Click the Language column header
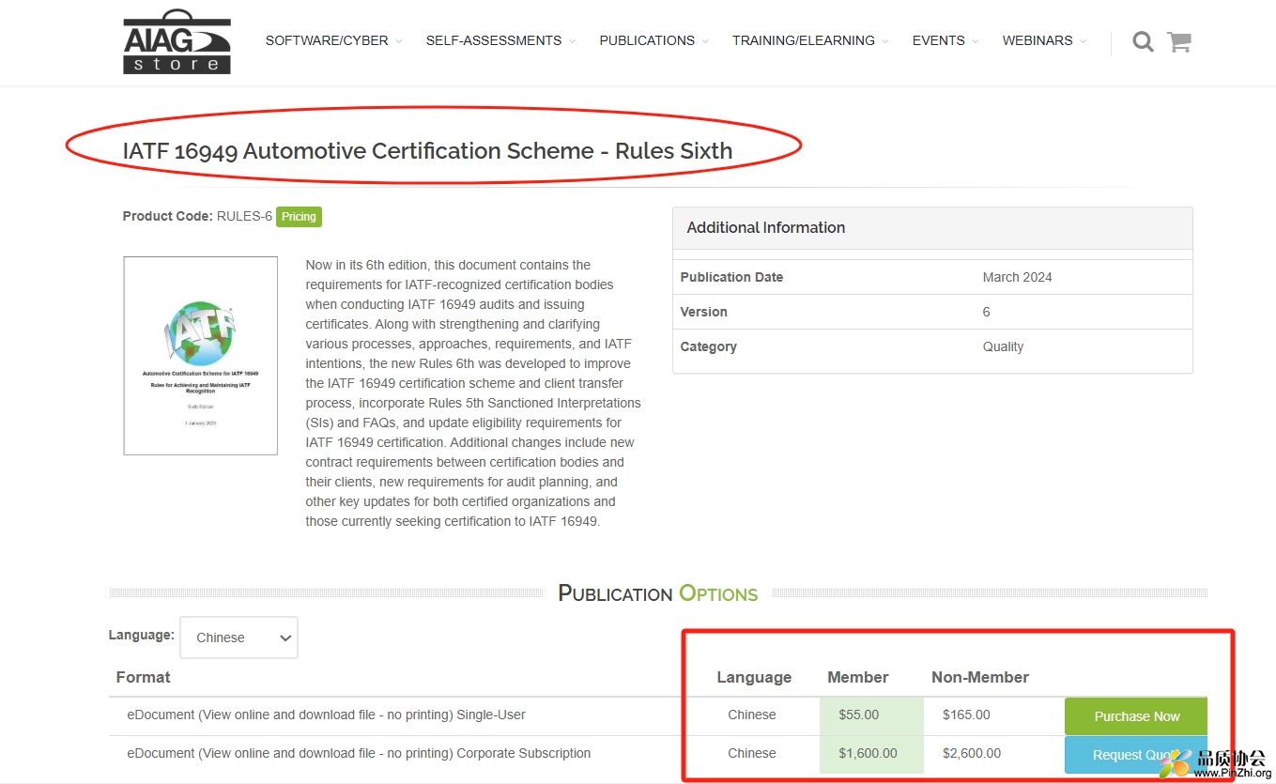Viewport: 1276px width, 784px height. pos(754,677)
